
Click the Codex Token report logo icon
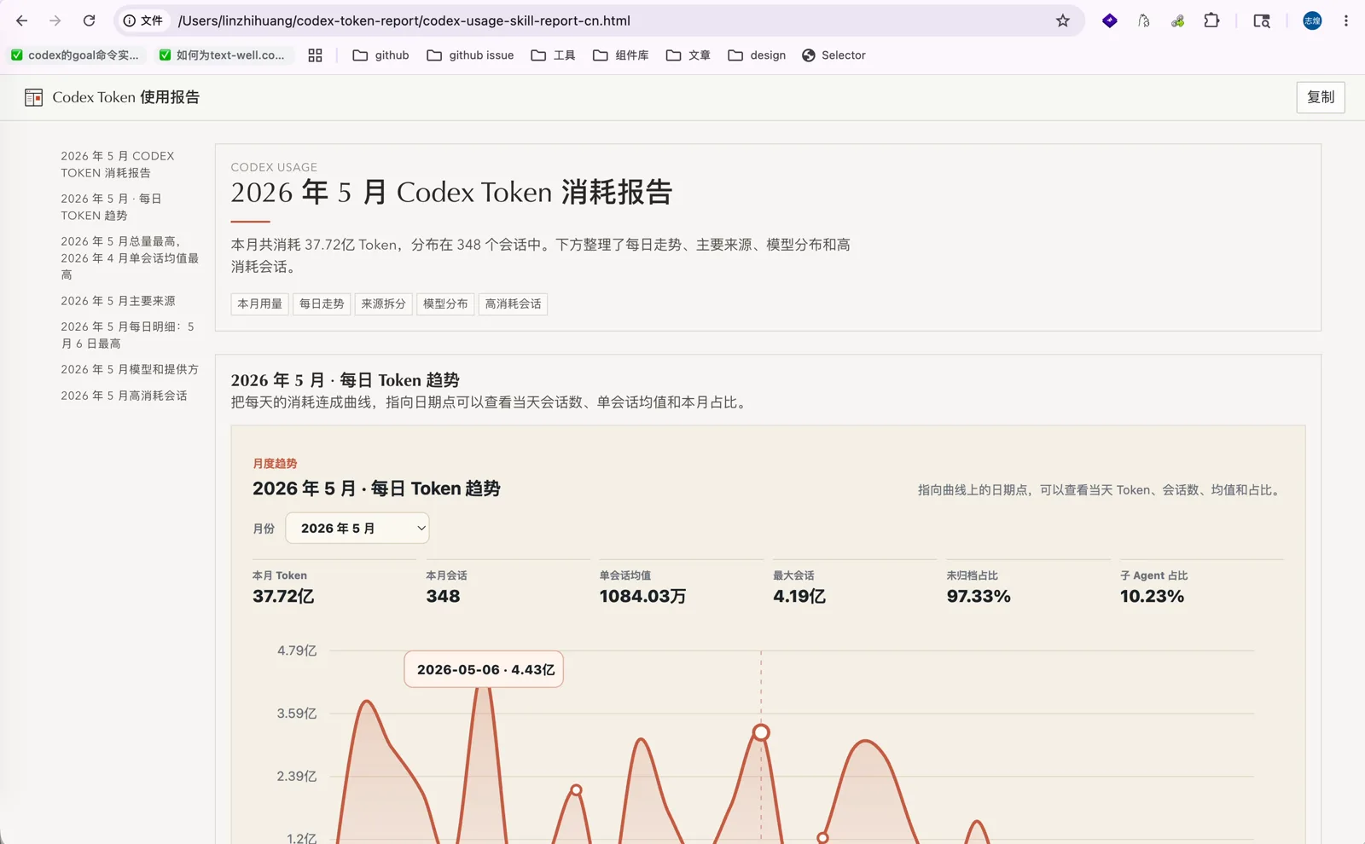34,97
